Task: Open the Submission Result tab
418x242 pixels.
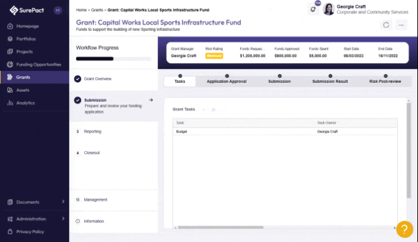Action: [330, 81]
